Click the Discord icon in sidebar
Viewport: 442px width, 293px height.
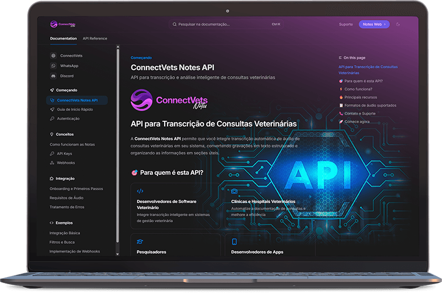[53, 76]
